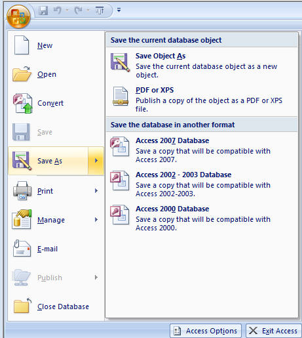Open the Redo history dropdown arrow
The image size is (302, 338).
click(88, 10)
